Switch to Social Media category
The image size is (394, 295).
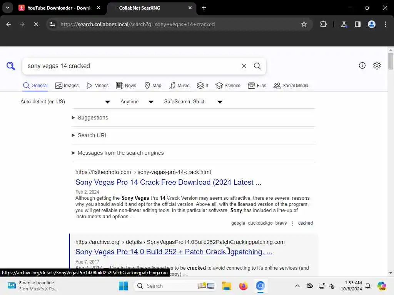(291, 86)
